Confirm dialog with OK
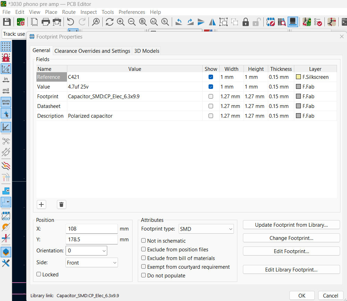Image resolution: width=347 pixels, height=301 pixels. (x=302, y=296)
